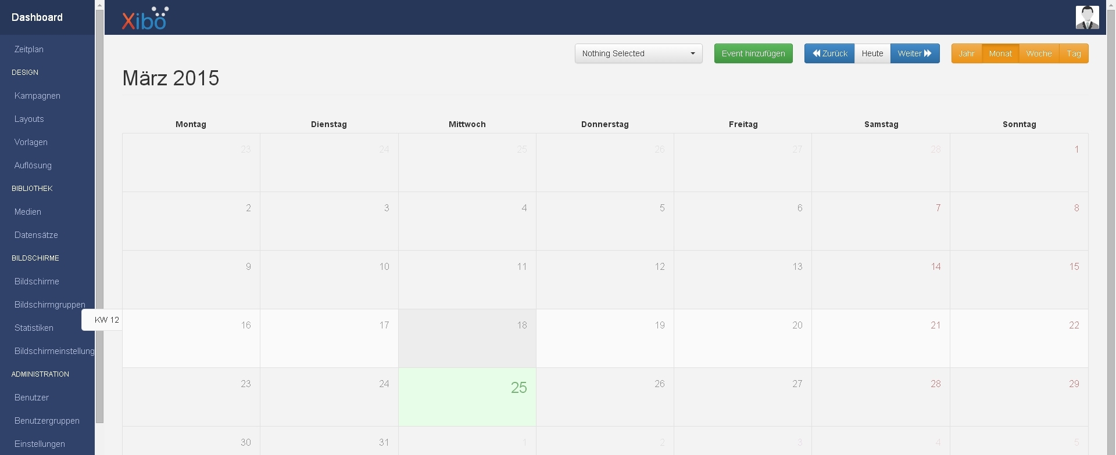Select the KW 12 week label

tap(106, 320)
